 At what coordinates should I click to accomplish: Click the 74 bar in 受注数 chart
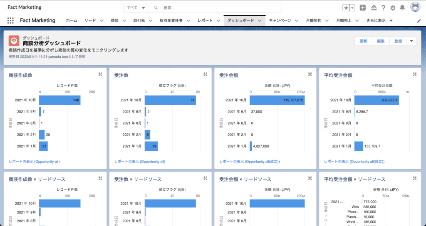[x=170, y=100]
